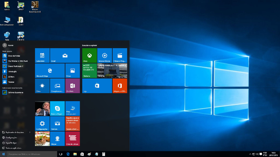Open the Loja store tile
Viewport: 280px width, 157px height.
97,86
